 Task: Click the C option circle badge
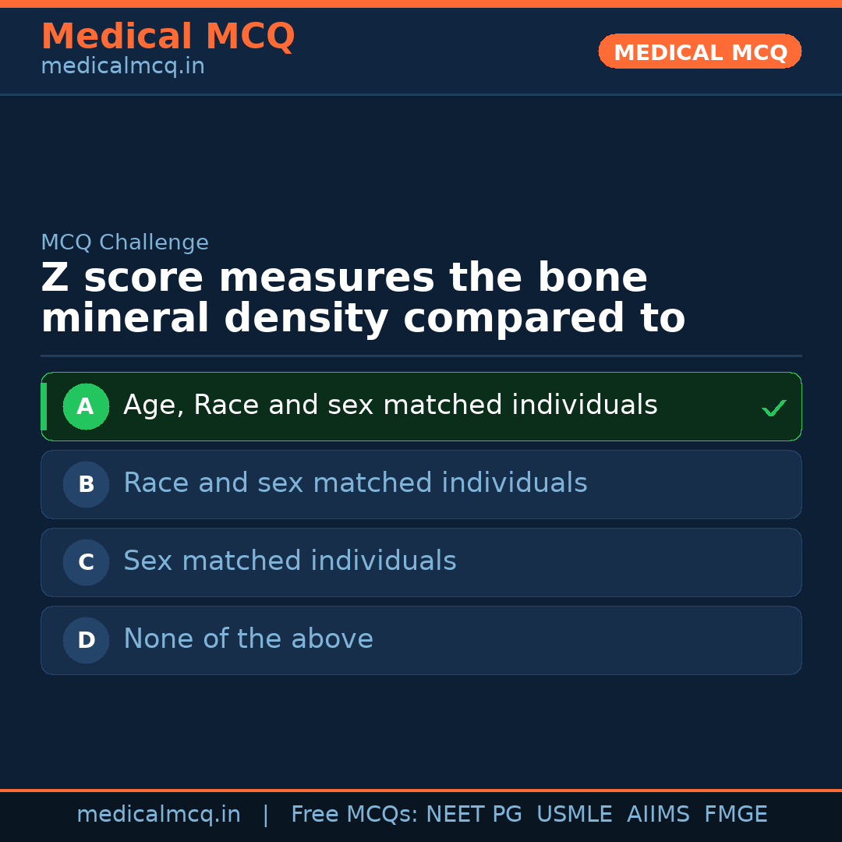[86, 562]
